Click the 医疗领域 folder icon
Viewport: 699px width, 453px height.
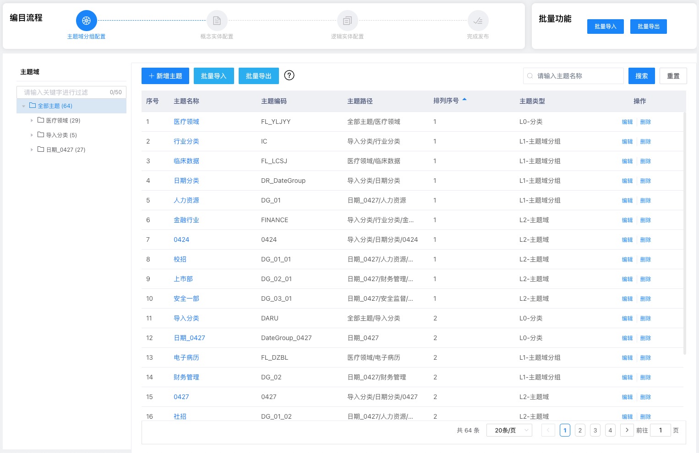pyautogui.click(x=40, y=120)
